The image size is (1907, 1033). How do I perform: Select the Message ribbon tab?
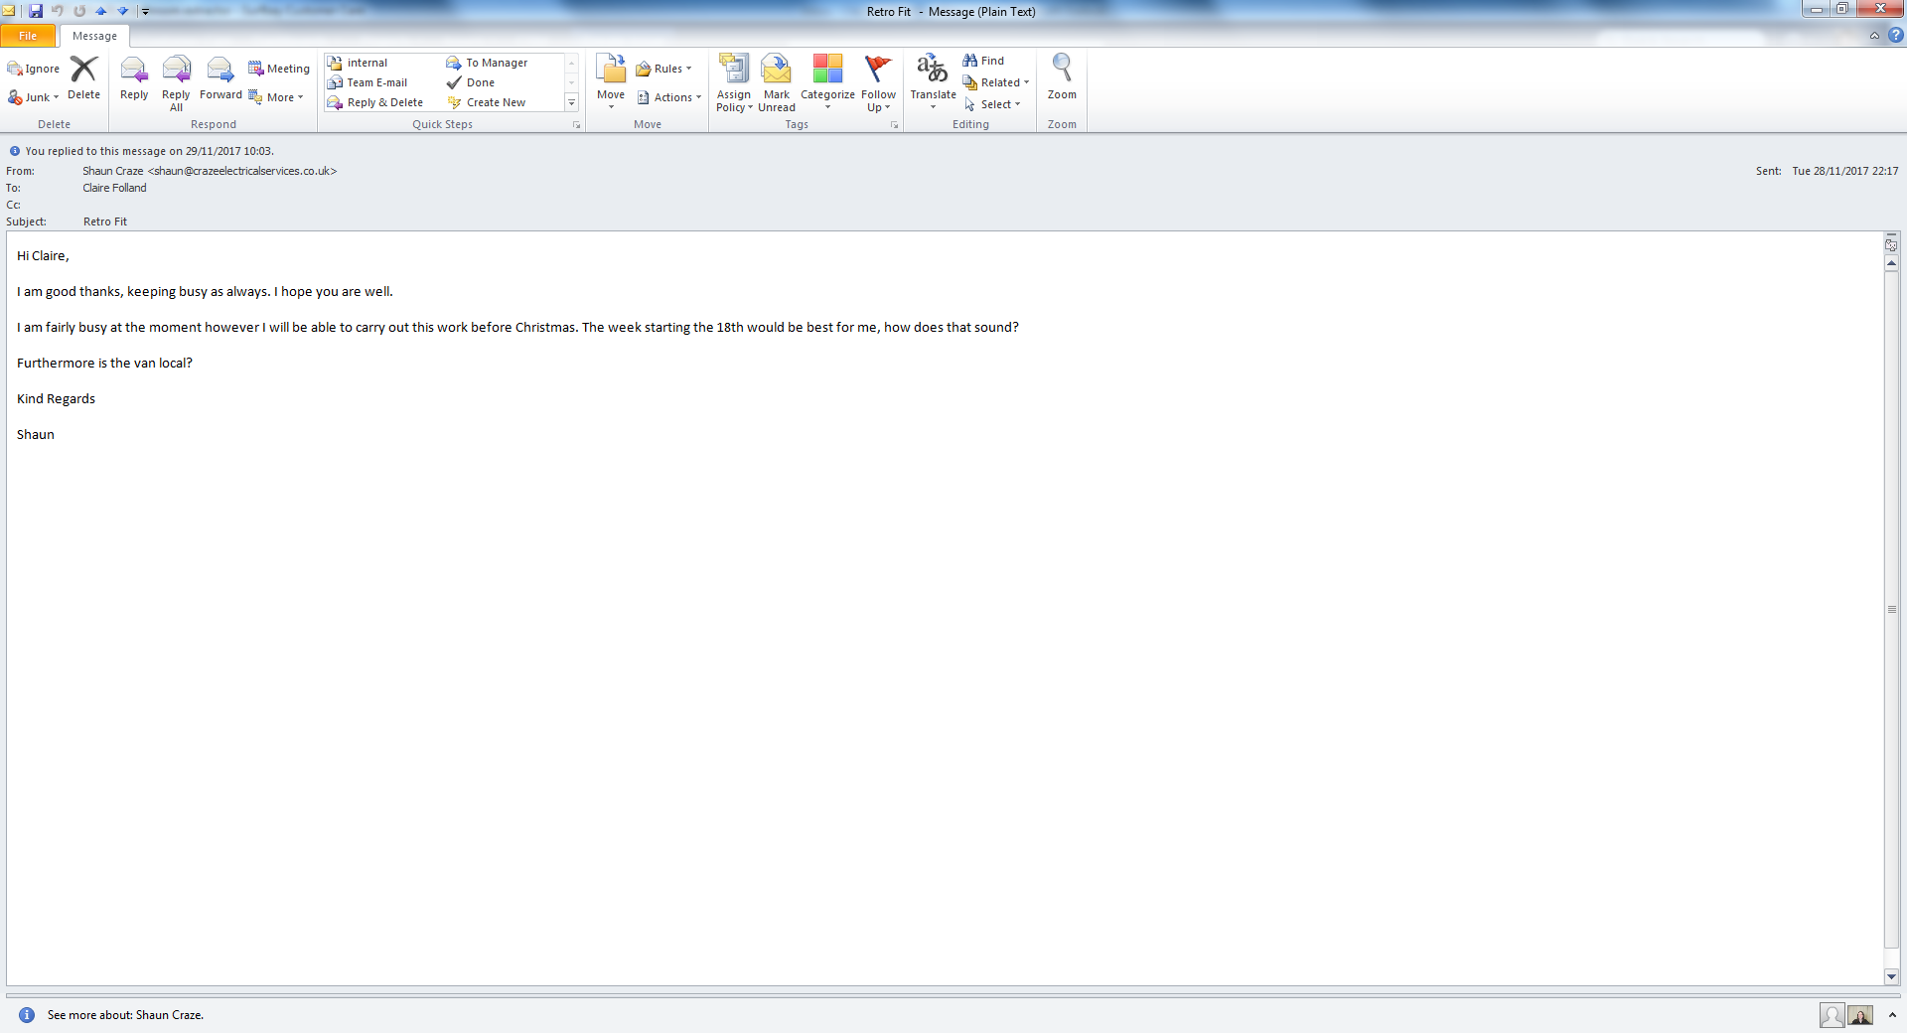(x=94, y=36)
